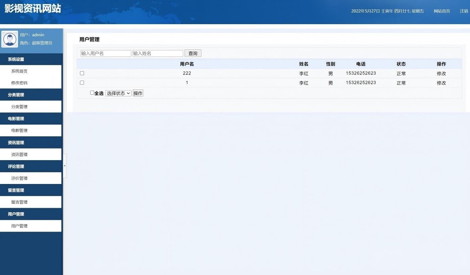
Task: Click the 操作 button beside the status dropdown
Action: (138, 93)
